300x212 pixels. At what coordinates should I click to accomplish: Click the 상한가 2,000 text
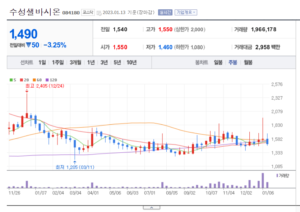pyautogui.click(x=190, y=29)
